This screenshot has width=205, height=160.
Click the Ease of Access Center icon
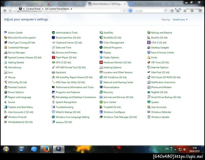coord(149,52)
